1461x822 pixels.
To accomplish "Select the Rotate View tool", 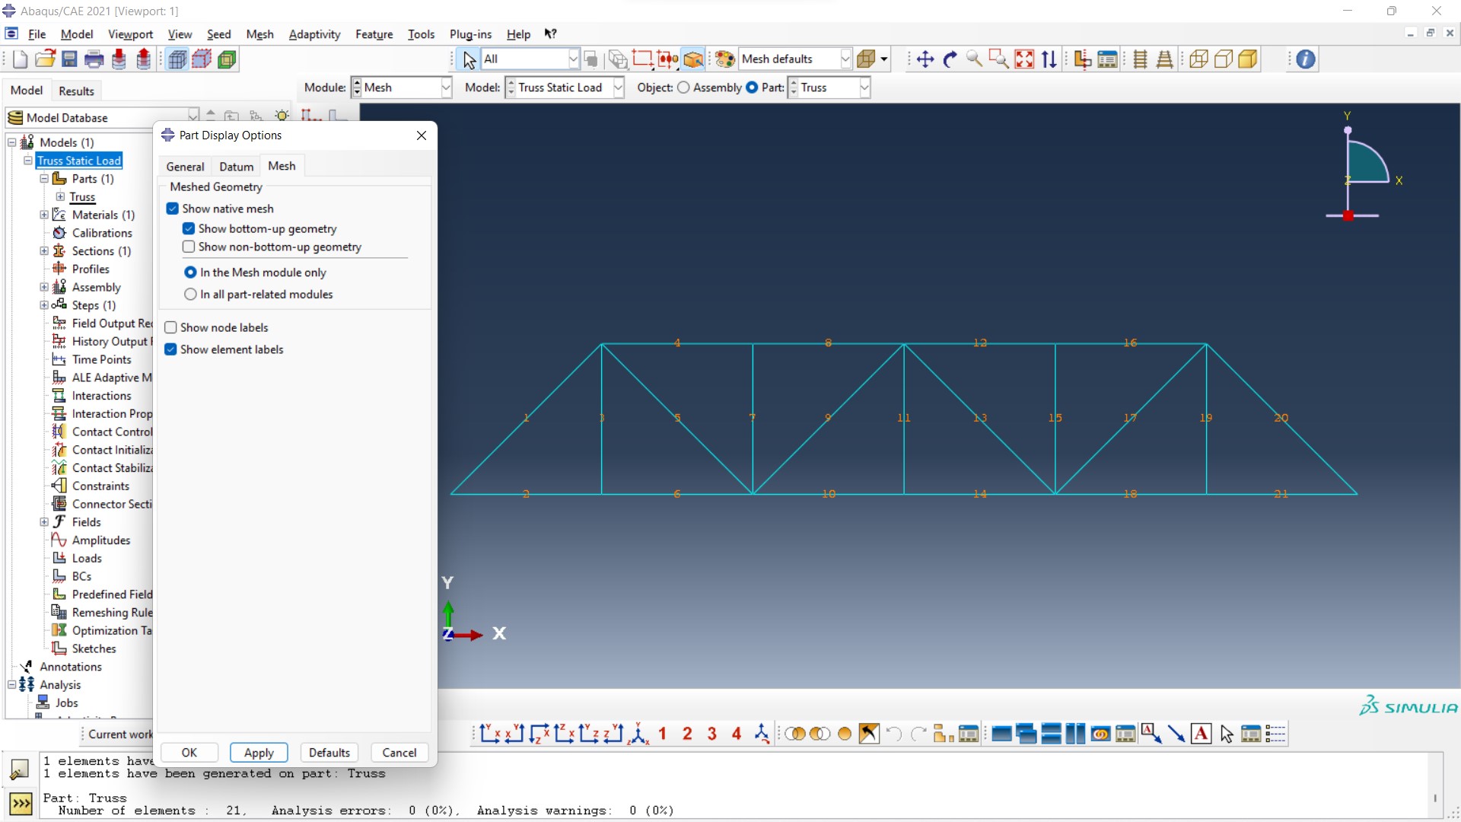I will click(x=950, y=59).
